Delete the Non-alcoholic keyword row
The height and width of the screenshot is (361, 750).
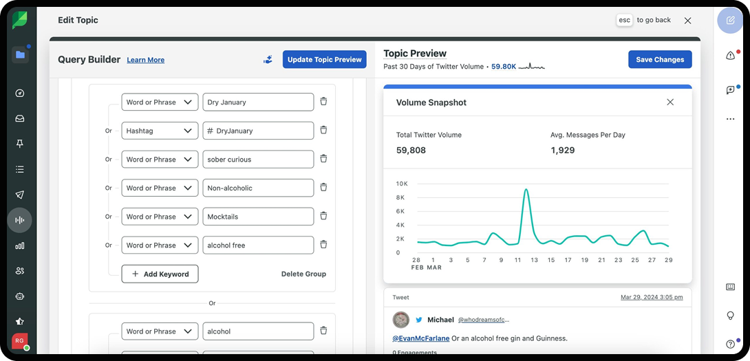[x=324, y=188]
